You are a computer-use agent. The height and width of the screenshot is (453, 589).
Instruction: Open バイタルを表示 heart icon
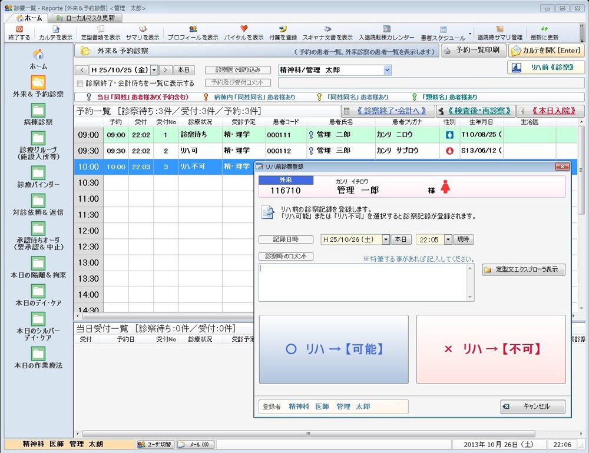244,29
